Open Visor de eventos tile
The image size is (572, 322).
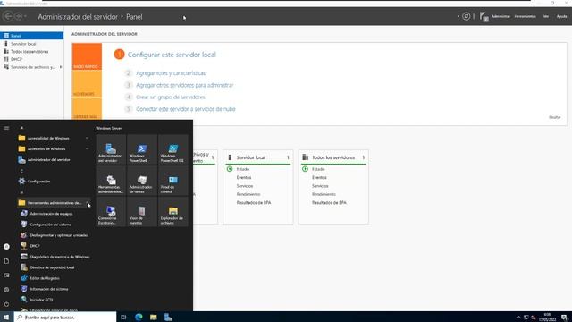pyautogui.click(x=142, y=212)
